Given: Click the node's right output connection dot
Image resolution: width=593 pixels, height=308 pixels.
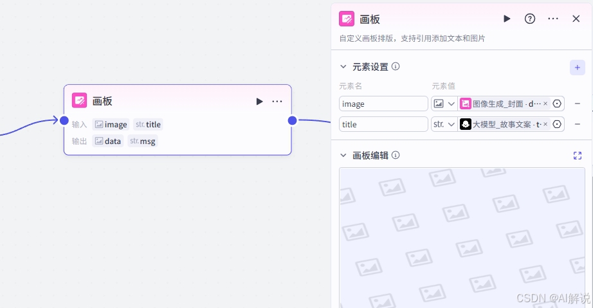Looking at the screenshot, I should point(293,120).
